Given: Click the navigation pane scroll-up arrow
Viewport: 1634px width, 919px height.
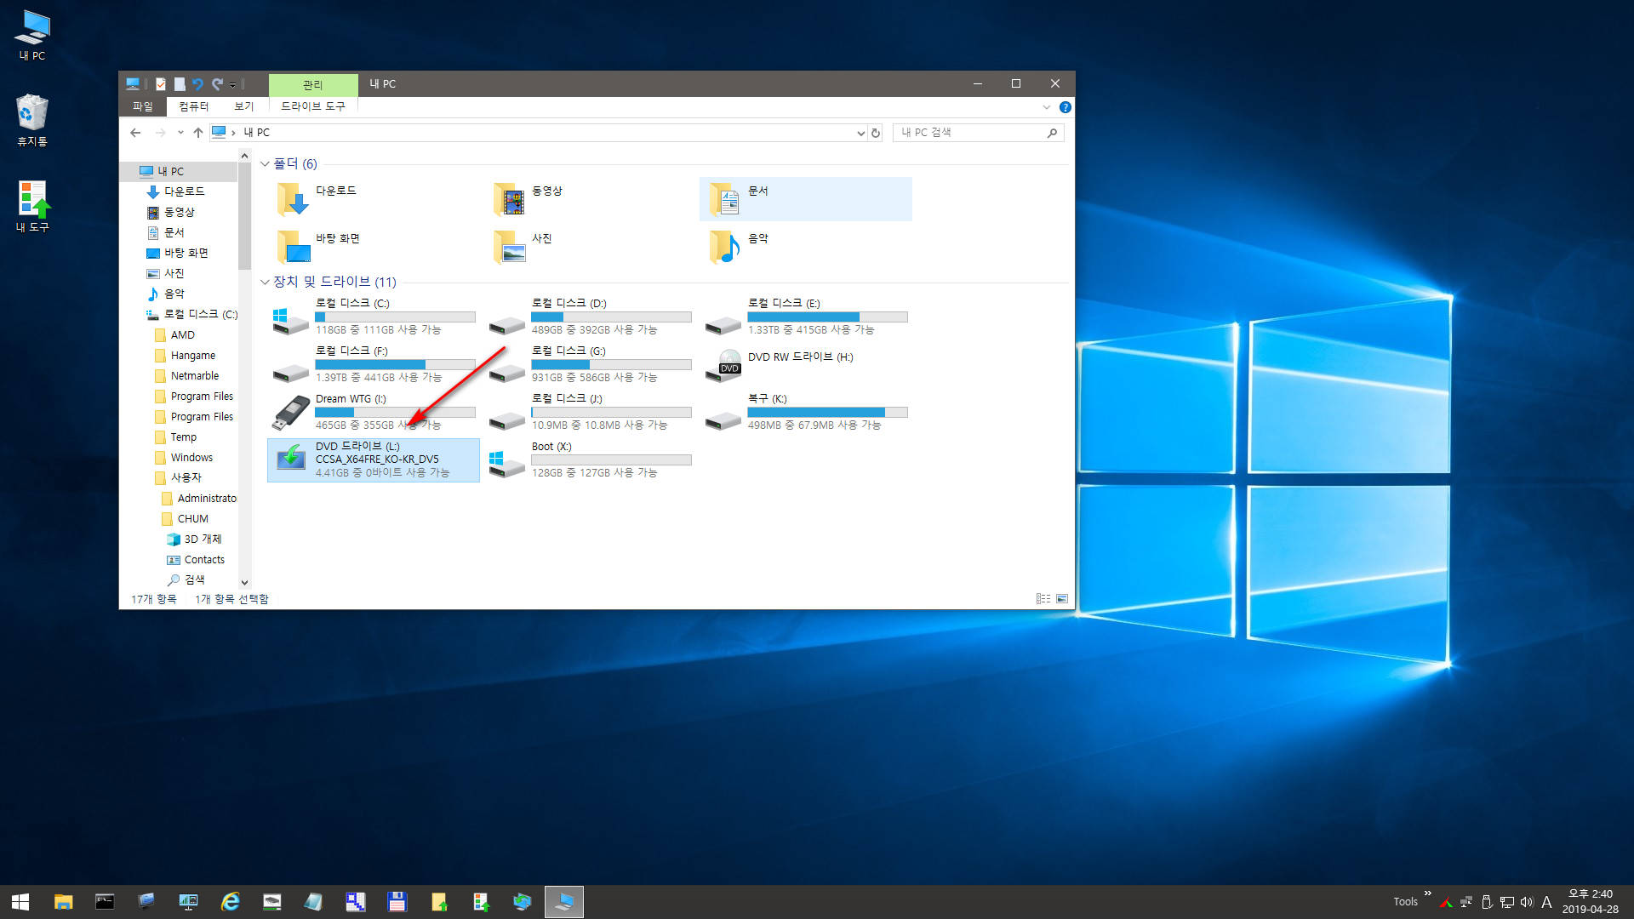Looking at the screenshot, I should 244,157.
